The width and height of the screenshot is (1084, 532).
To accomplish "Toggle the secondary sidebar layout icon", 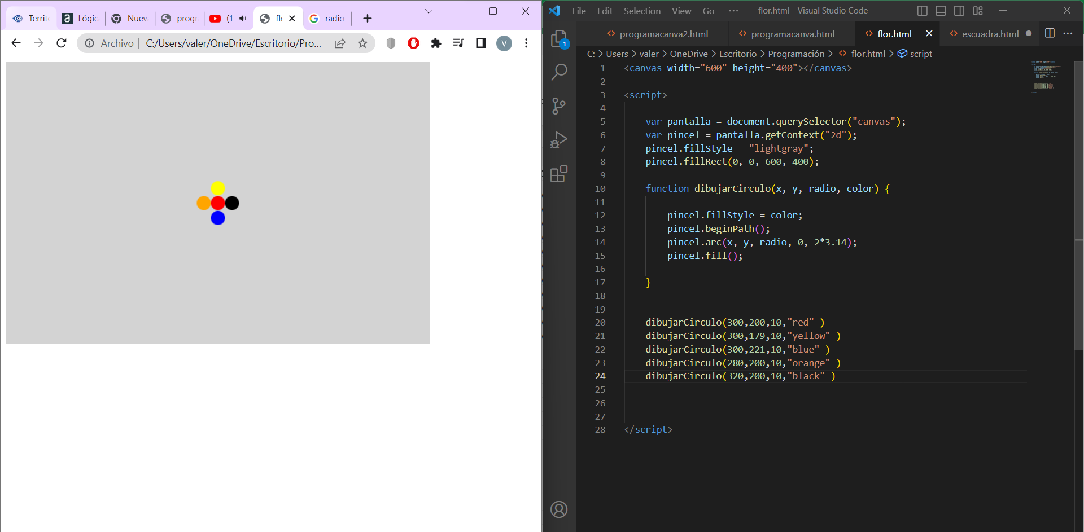I will coord(959,11).
